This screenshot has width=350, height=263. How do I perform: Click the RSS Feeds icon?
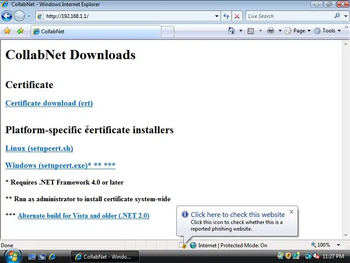(x=251, y=31)
